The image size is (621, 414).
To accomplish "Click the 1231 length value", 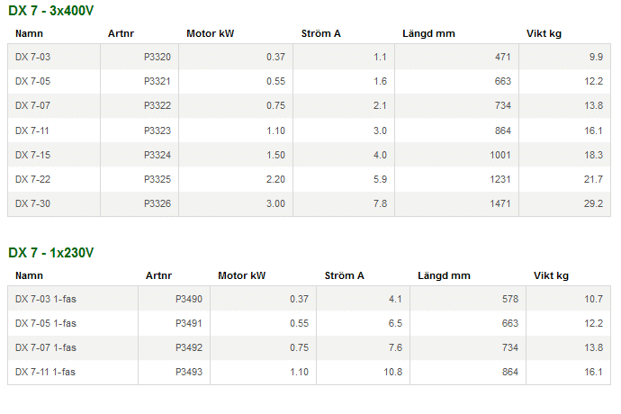I will coord(500,179).
